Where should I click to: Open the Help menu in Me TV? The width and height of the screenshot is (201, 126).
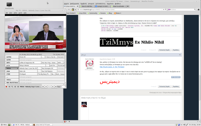click(x=25, y=13)
